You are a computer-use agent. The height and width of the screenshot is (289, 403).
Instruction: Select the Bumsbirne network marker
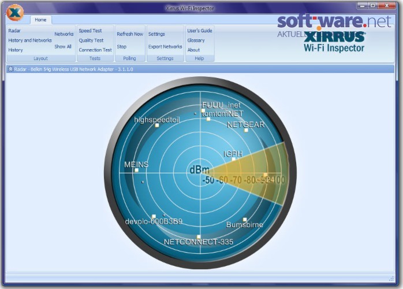(x=245, y=220)
